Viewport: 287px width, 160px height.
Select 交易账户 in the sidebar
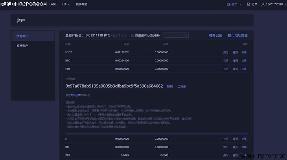coord(33,36)
